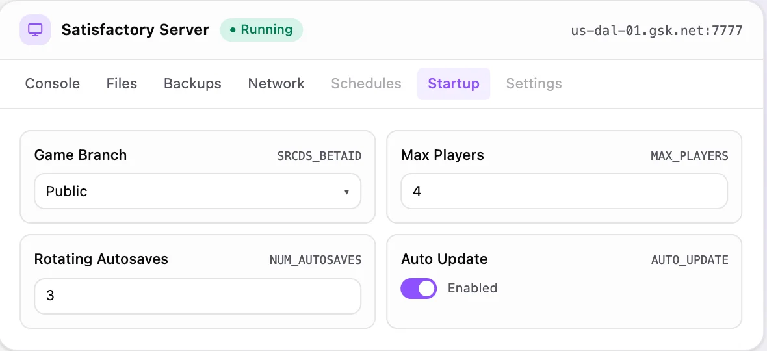Open the Settings tab

[534, 84]
